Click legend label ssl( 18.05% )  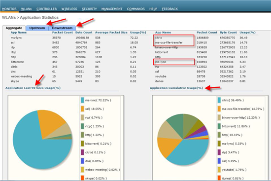(95, 109)
